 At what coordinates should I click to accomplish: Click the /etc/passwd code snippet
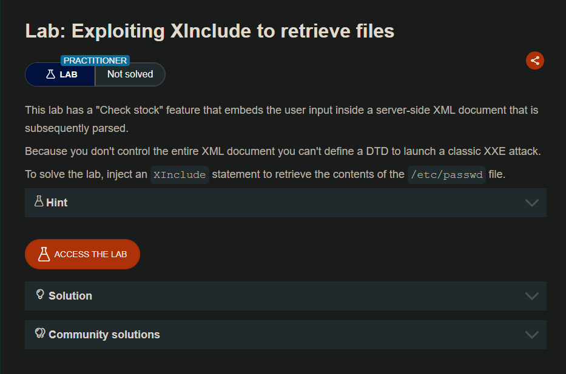click(x=446, y=175)
